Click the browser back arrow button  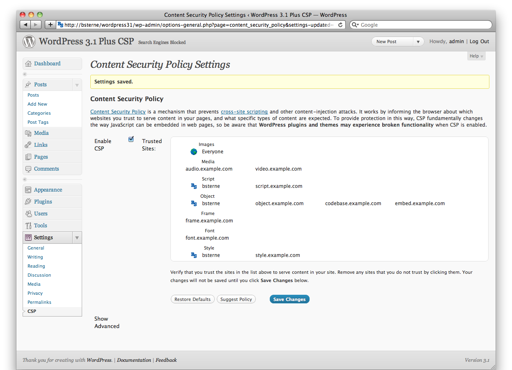click(x=25, y=25)
